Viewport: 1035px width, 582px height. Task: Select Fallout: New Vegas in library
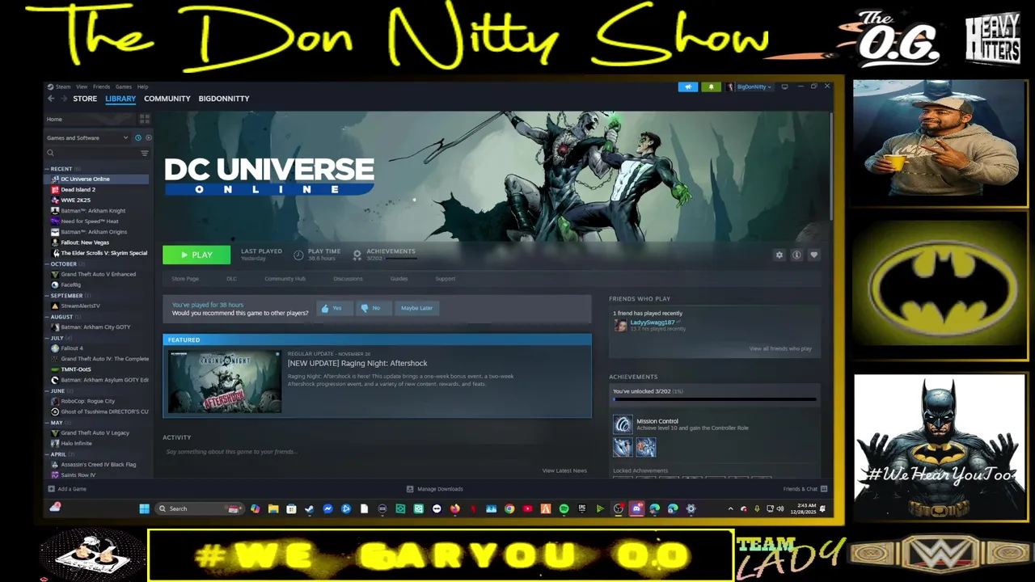tap(84, 242)
